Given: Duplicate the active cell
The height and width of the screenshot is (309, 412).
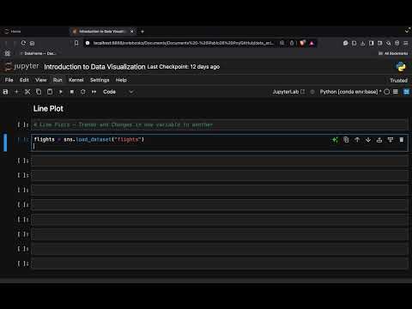Looking at the screenshot, I should (x=346, y=140).
